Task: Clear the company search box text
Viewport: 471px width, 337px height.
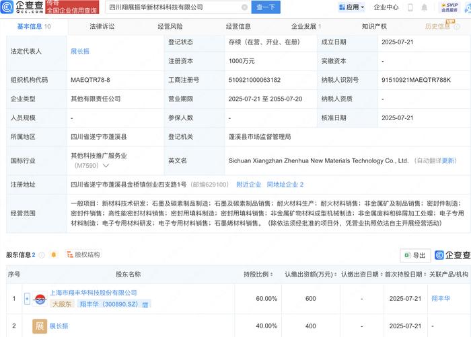Action: [x=244, y=7]
